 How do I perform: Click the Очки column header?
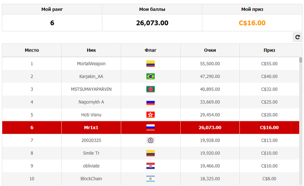(x=210, y=50)
